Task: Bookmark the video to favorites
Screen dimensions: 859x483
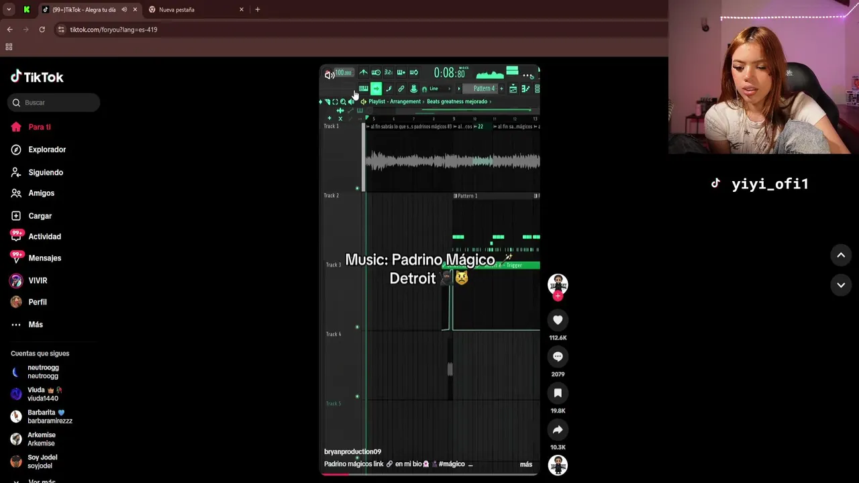Action: click(x=558, y=393)
